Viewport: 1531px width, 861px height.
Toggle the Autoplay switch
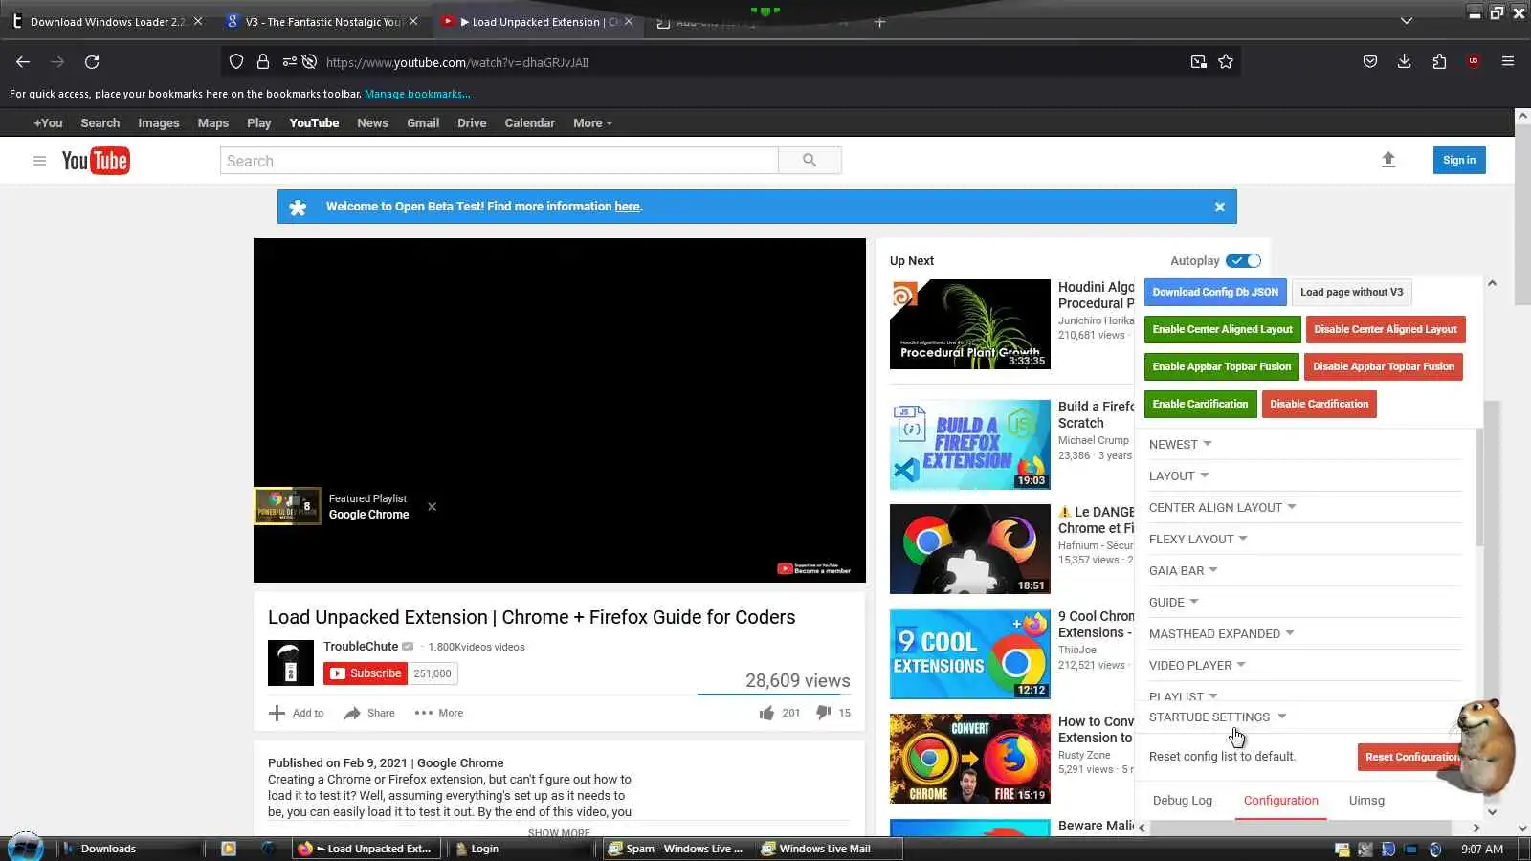[x=1244, y=261]
